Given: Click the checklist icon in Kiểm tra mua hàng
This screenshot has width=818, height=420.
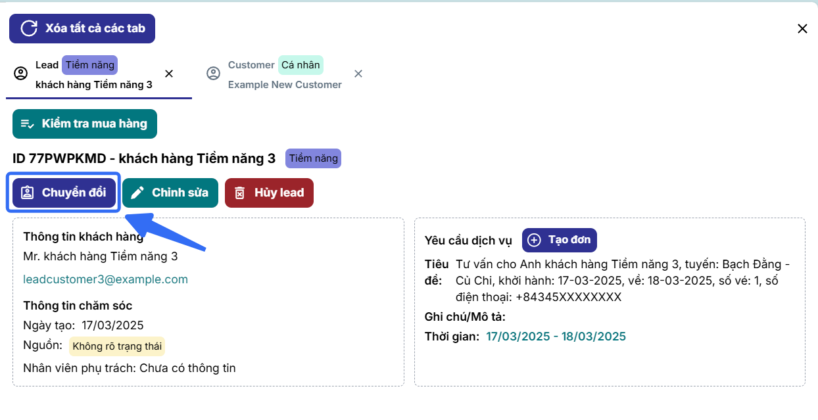Looking at the screenshot, I should tap(28, 124).
